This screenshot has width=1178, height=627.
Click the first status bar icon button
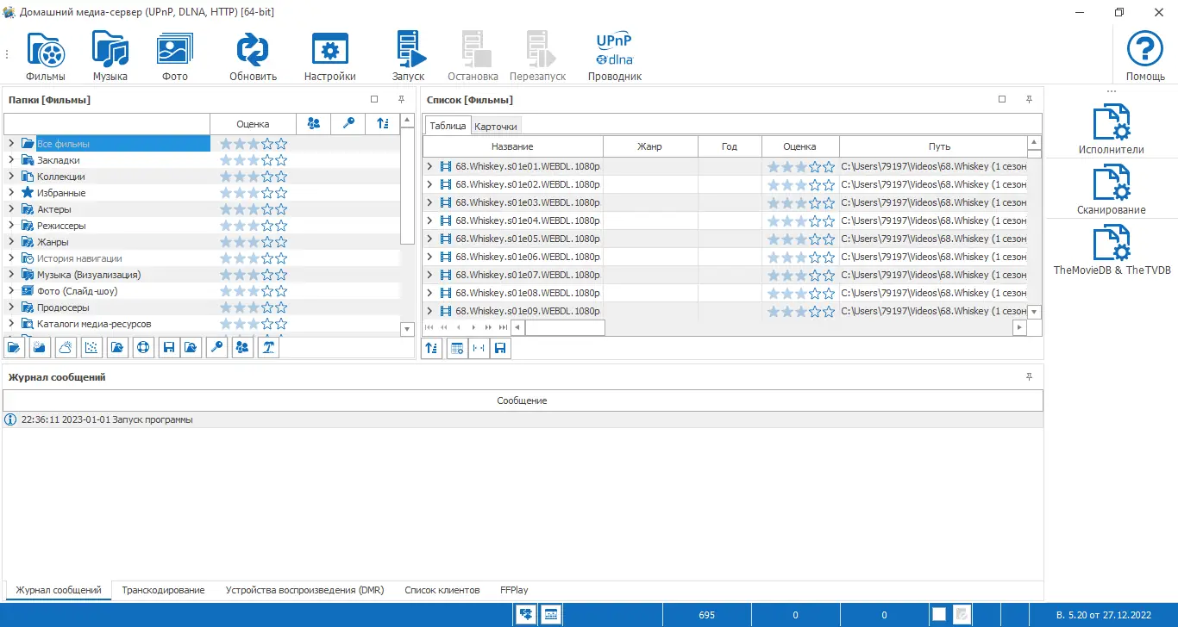pos(526,615)
